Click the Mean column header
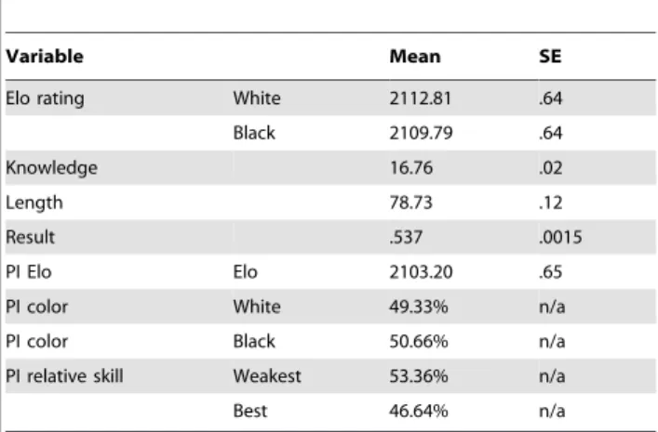Image resolution: width=658 pixels, height=432 pixels. point(415,56)
